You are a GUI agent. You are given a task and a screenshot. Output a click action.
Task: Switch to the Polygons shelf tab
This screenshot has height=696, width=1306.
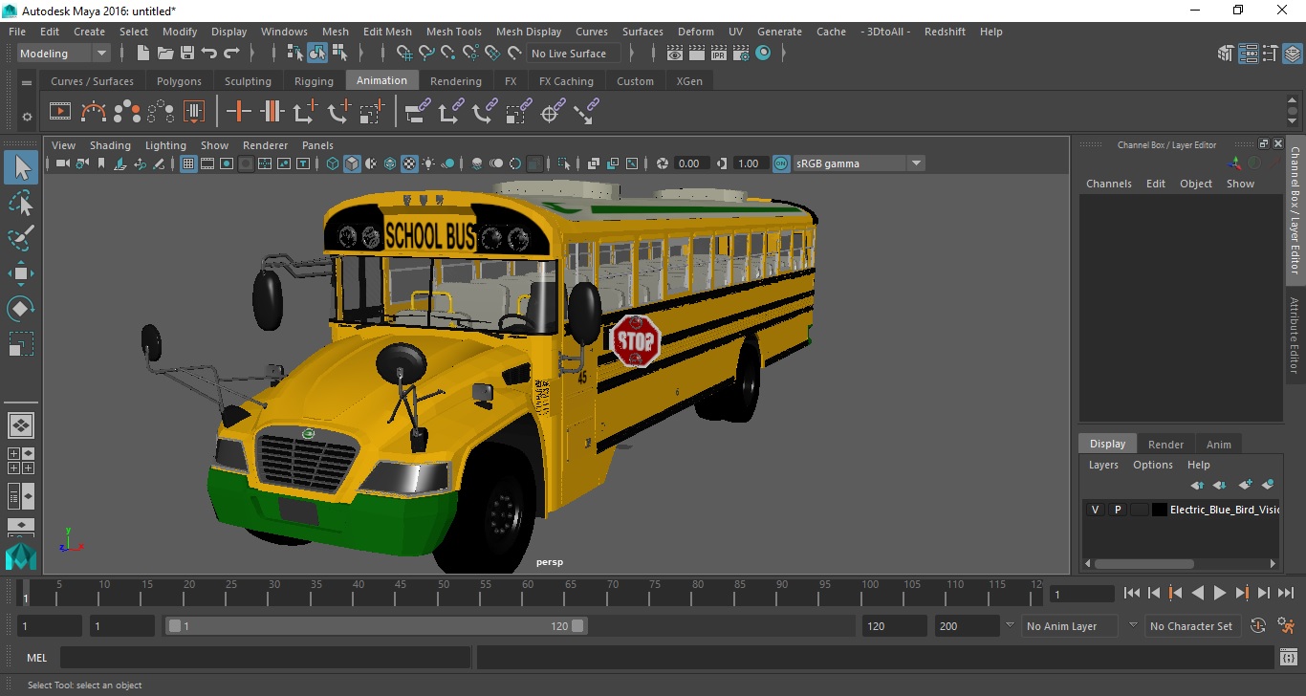179,81
